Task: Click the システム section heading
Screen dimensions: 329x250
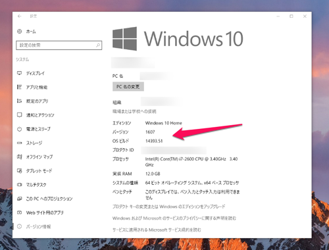Action: click(x=22, y=59)
